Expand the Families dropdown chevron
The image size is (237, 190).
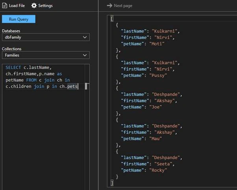click(85, 55)
